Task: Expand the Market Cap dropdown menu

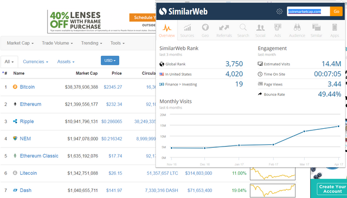Action: (20, 43)
